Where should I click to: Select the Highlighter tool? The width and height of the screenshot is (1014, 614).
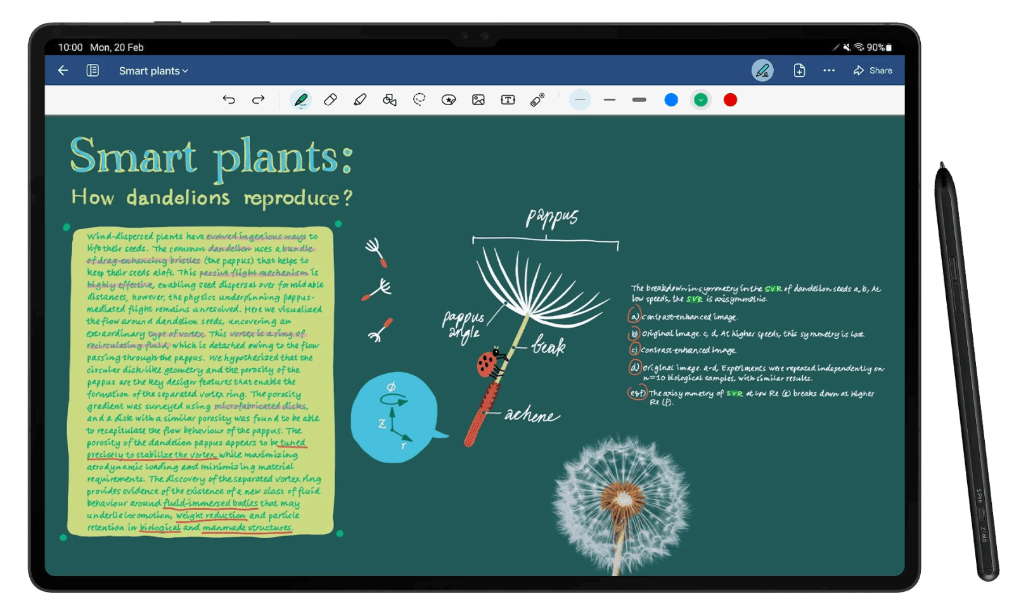[360, 99]
